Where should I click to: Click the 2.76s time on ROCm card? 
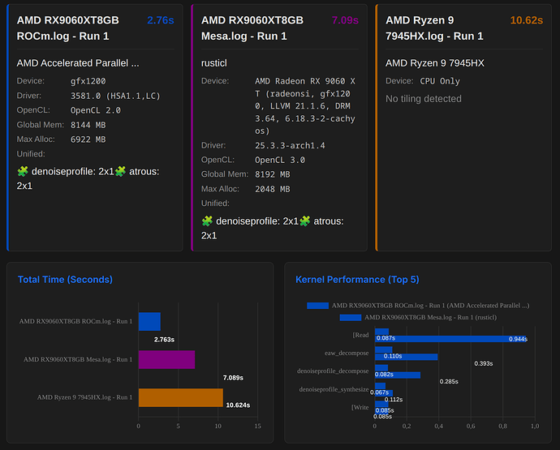click(x=161, y=19)
